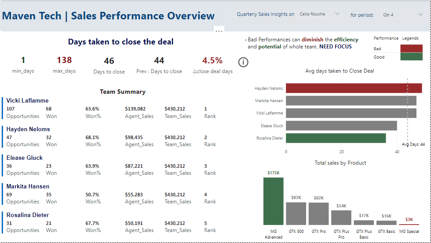Click the green Good legend swatch

(x=411, y=57)
